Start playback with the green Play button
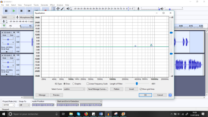Image resolution: width=208 pixels, height=117 pixels. point(14,11)
